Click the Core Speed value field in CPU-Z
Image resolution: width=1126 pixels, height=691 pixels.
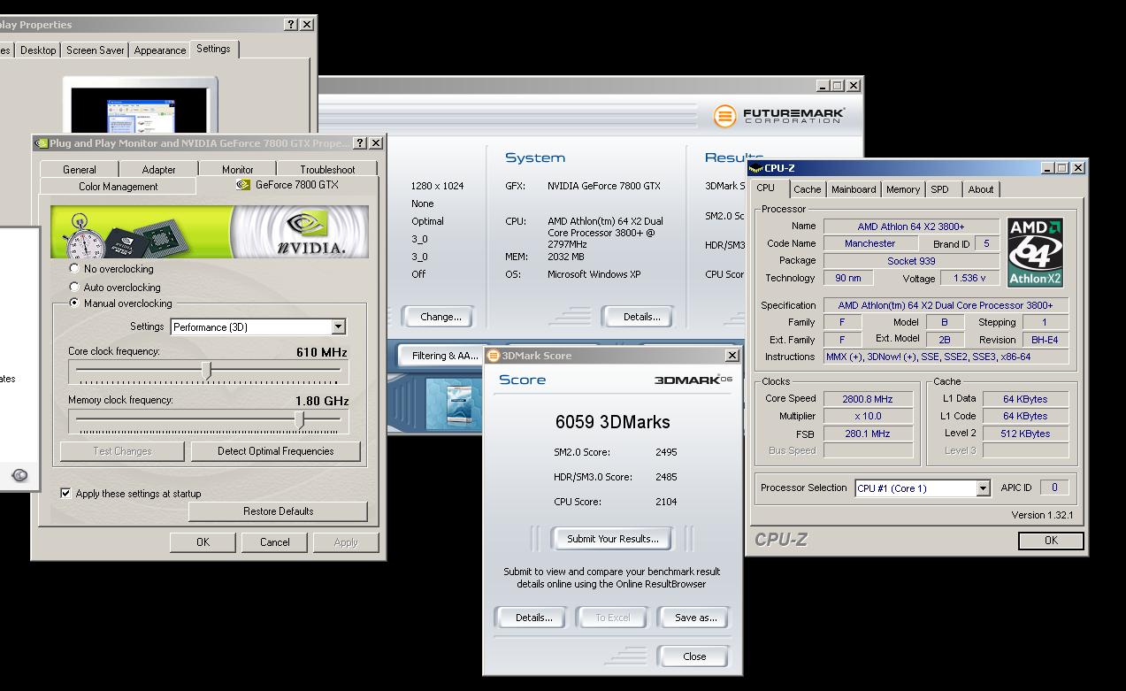866,399
